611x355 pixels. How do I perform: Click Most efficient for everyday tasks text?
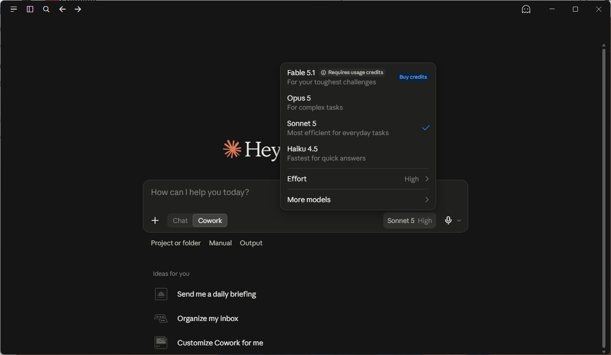[x=338, y=133]
